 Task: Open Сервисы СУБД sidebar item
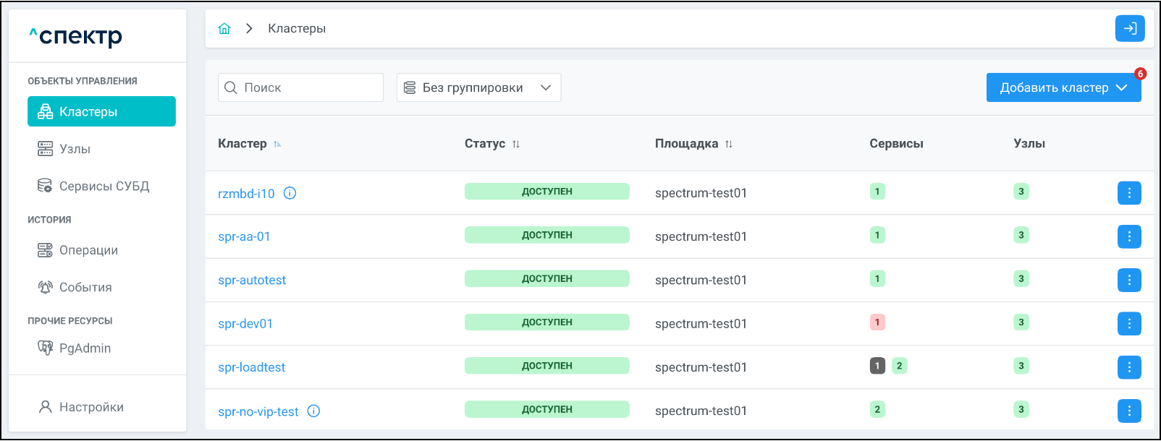tap(104, 186)
